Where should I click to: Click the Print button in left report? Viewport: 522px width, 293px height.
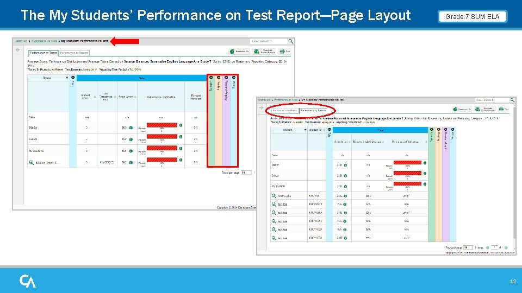click(285, 52)
